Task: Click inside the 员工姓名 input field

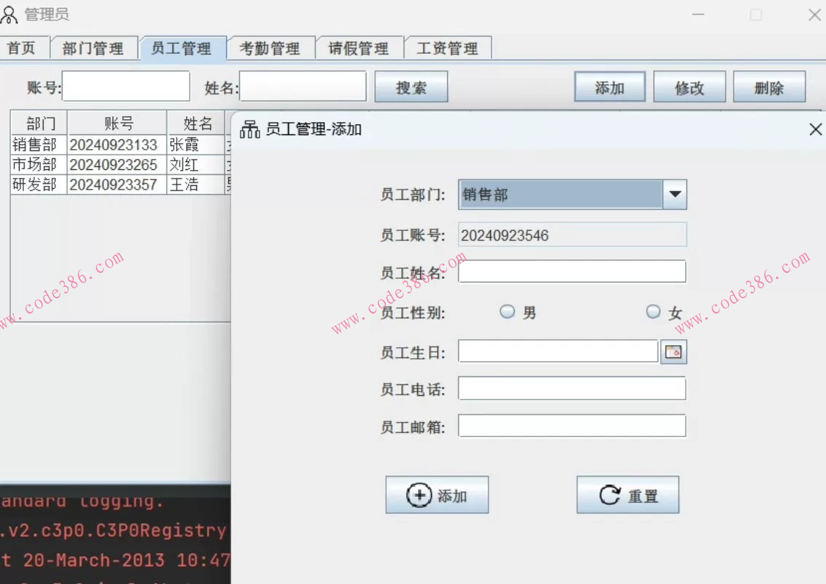Action: coord(572,271)
